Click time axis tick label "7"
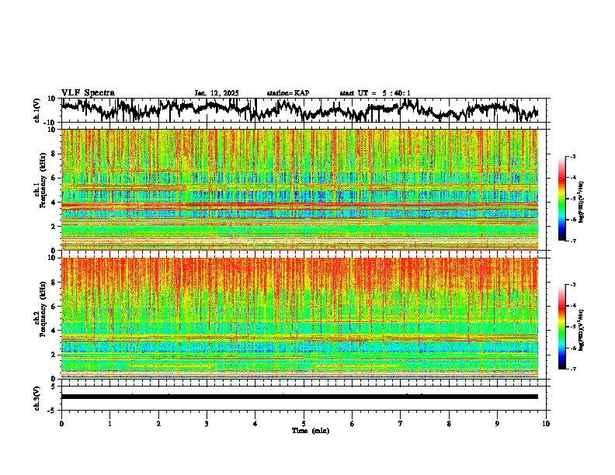 click(x=401, y=424)
